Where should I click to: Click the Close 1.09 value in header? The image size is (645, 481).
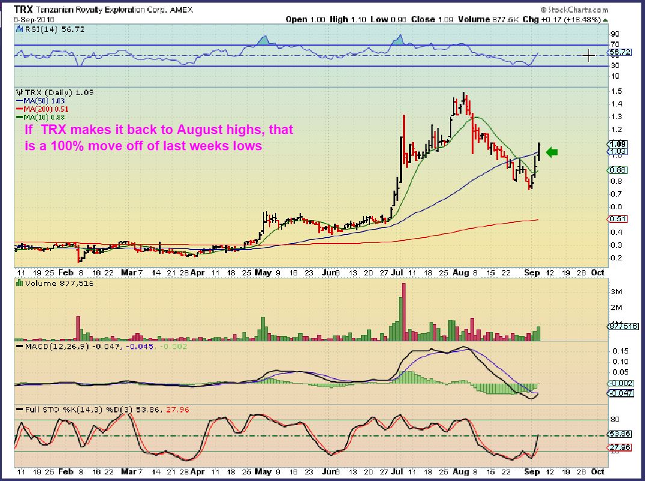tap(433, 19)
